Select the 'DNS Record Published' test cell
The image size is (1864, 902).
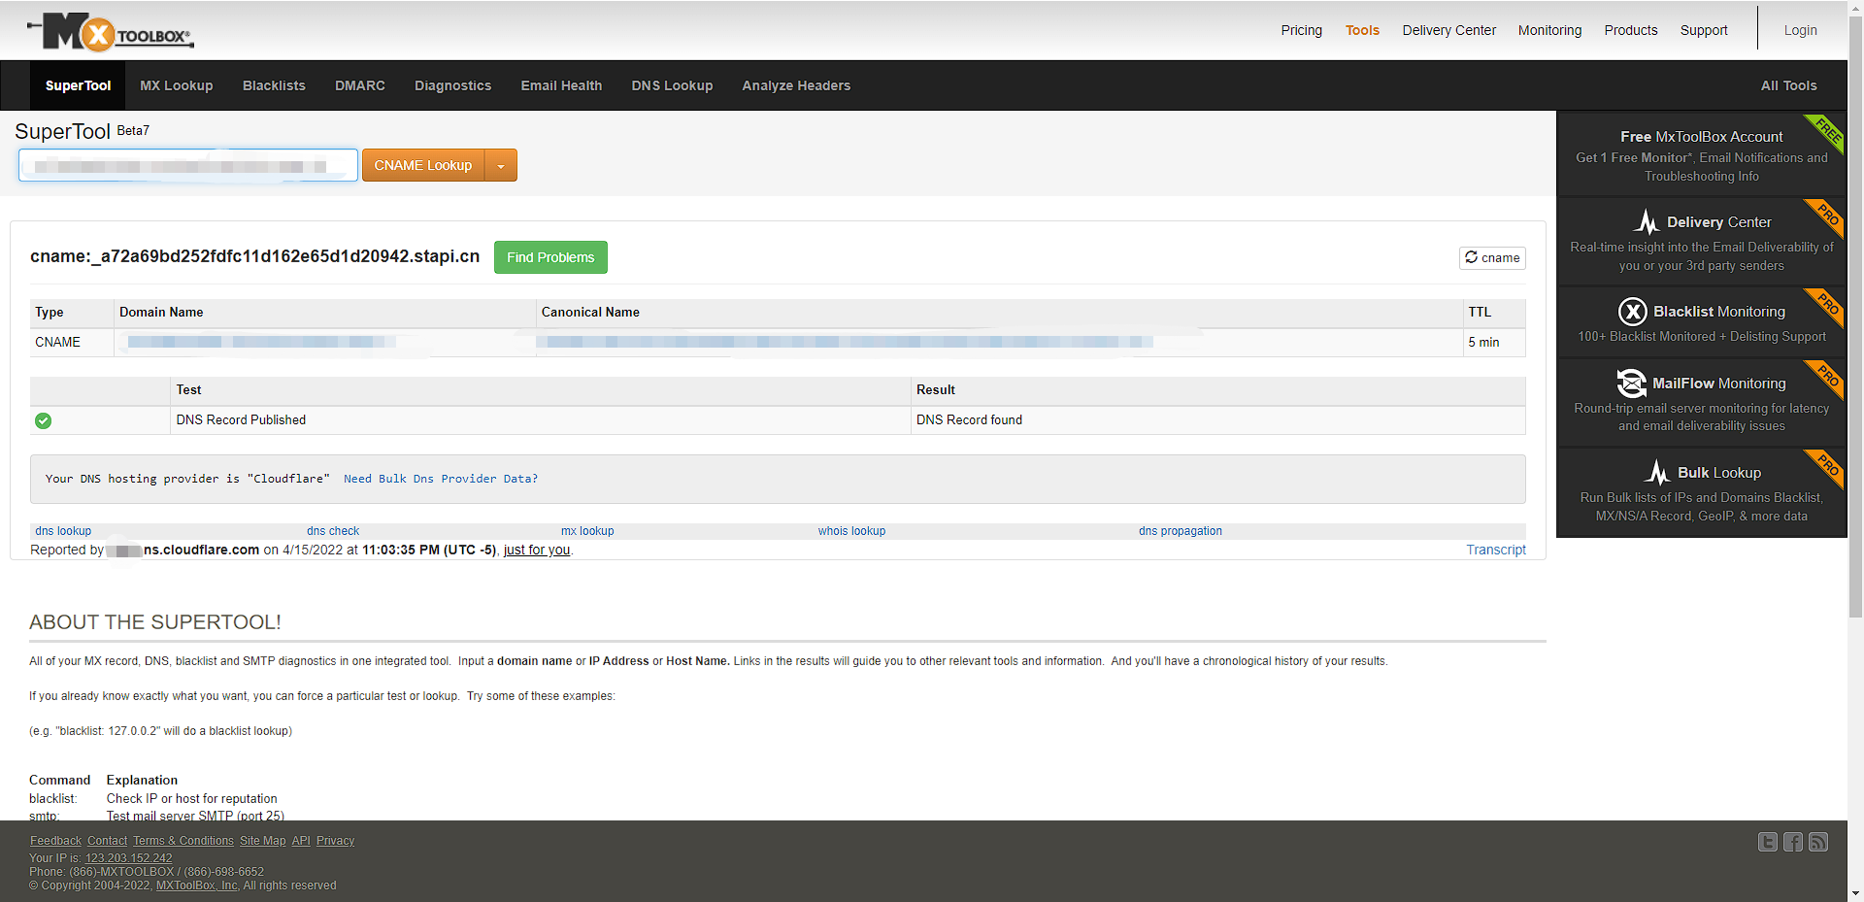tap(540, 420)
